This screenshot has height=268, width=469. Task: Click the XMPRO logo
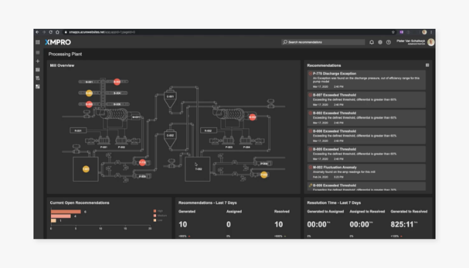tap(58, 42)
